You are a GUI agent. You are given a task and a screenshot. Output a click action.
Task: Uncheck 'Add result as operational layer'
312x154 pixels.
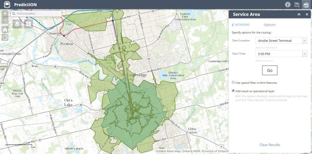pyautogui.click(x=233, y=91)
